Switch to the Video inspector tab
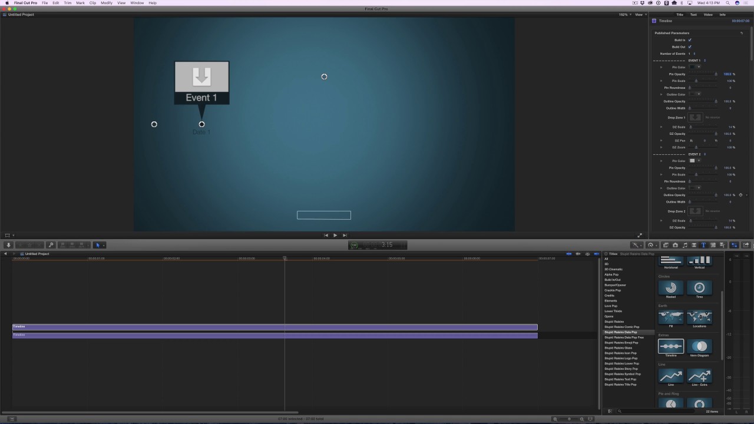The height and width of the screenshot is (424, 754). coord(708,15)
